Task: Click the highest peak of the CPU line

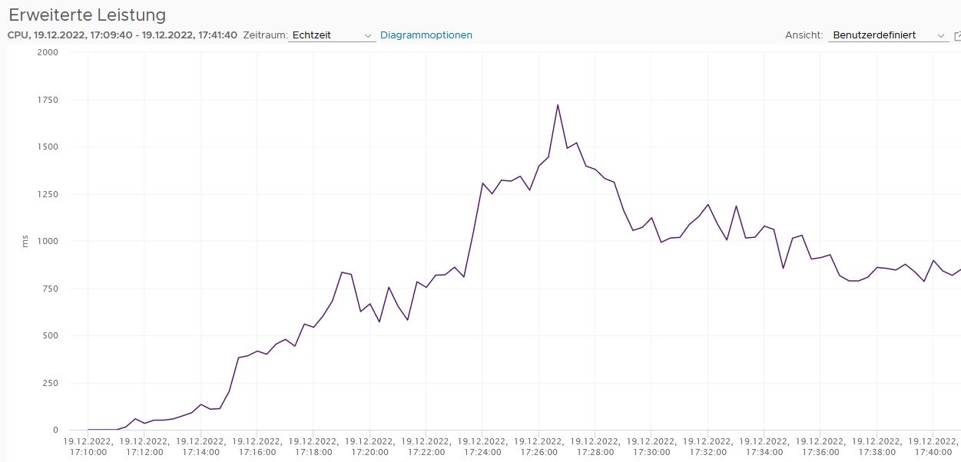Action: point(558,105)
